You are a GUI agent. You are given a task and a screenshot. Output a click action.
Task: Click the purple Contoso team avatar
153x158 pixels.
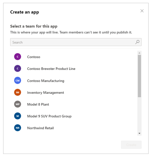pyautogui.click(x=18, y=57)
